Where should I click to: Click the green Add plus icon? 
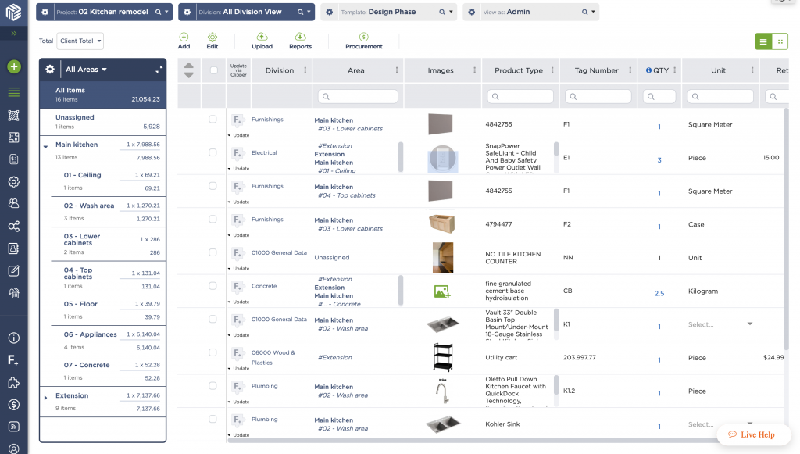click(x=184, y=35)
